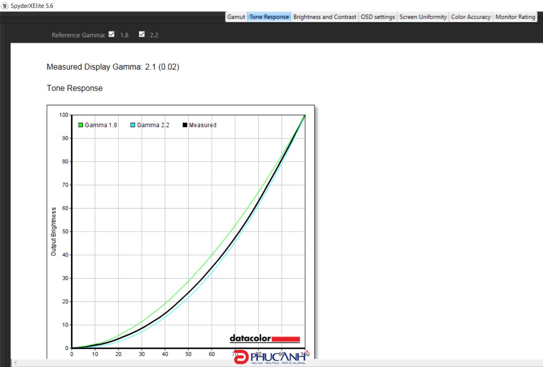The height and width of the screenshot is (367, 543).
Task: Click the Measured legend label
Action: pyautogui.click(x=203, y=125)
